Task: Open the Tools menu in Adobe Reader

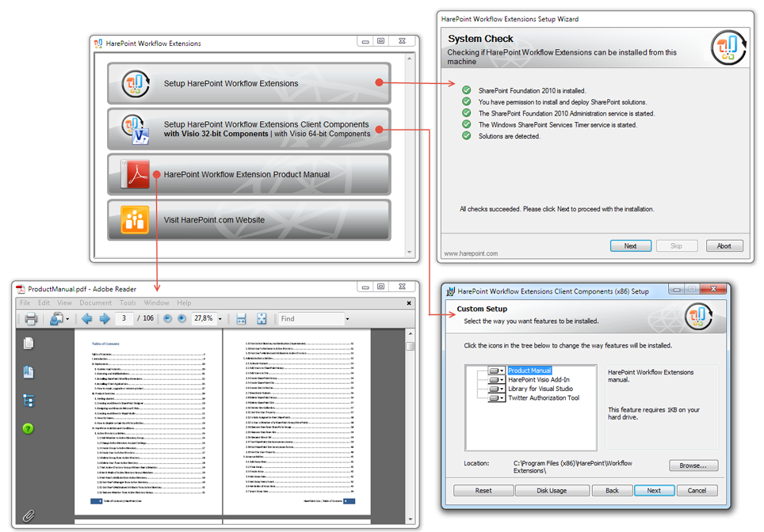Action: point(128,302)
